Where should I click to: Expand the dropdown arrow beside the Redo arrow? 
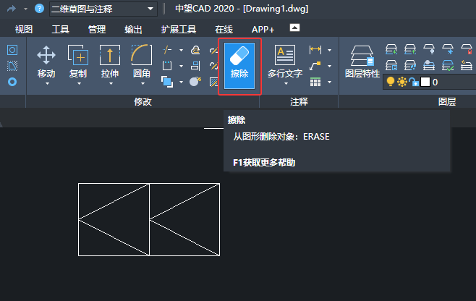(x=25, y=9)
